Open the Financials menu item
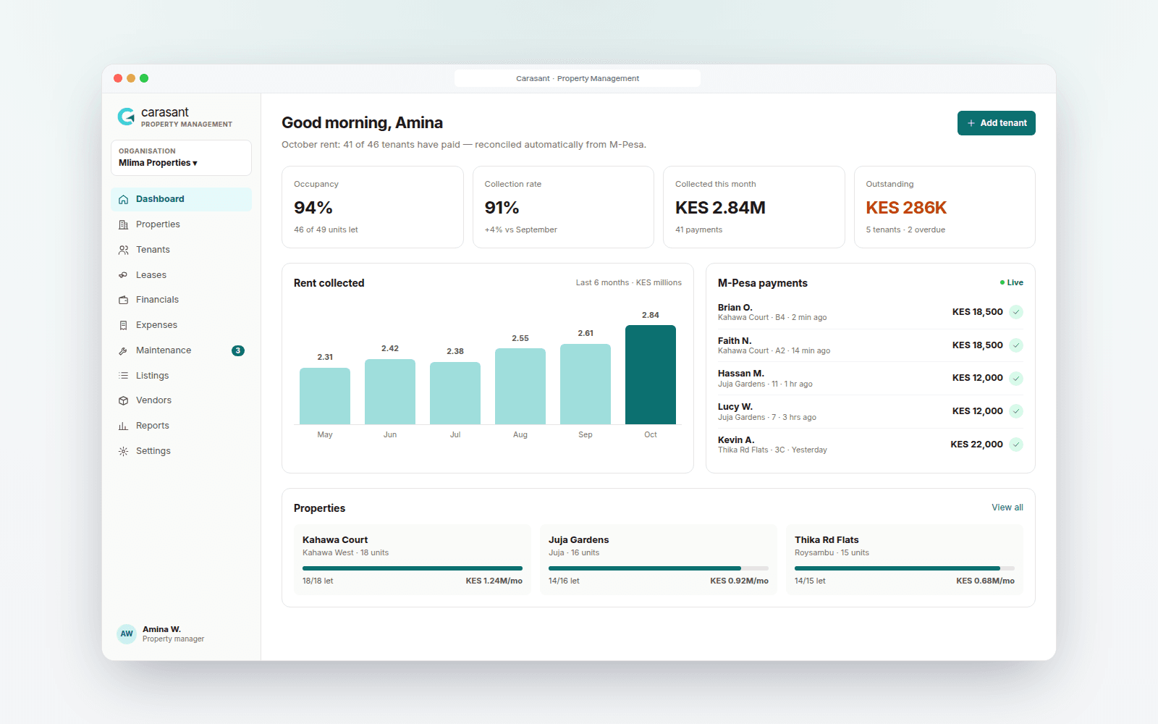The width and height of the screenshot is (1158, 724). tap(181, 300)
